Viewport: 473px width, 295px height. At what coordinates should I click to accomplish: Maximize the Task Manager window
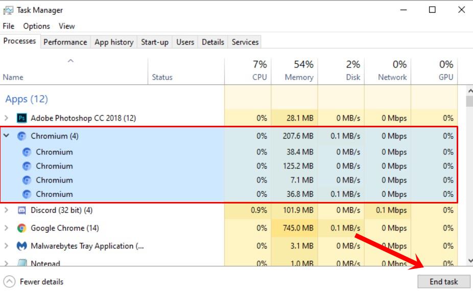pos(432,10)
